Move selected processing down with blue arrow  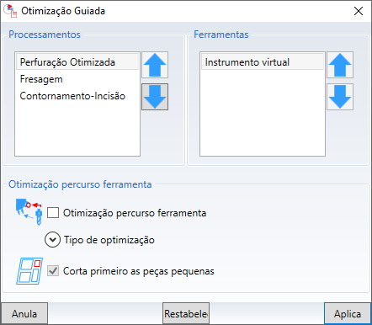(155, 97)
